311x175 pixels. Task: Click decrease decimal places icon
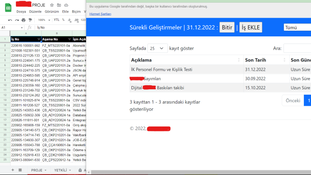point(69,20)
